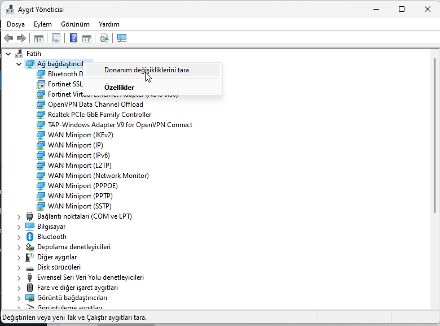Expand the Bluetooth category
Image resolution: width=440 pixels, height=326 pixels.
point(19,237)
